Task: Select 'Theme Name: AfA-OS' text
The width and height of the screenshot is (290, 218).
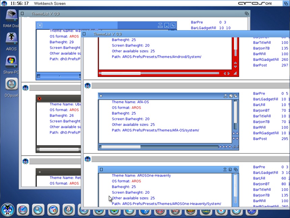Action: tap(130, 102)
